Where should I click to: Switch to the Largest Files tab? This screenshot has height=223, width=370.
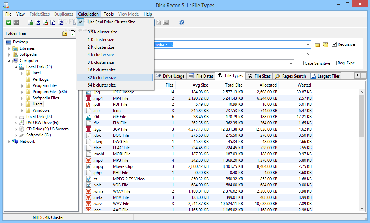point(325,76)
